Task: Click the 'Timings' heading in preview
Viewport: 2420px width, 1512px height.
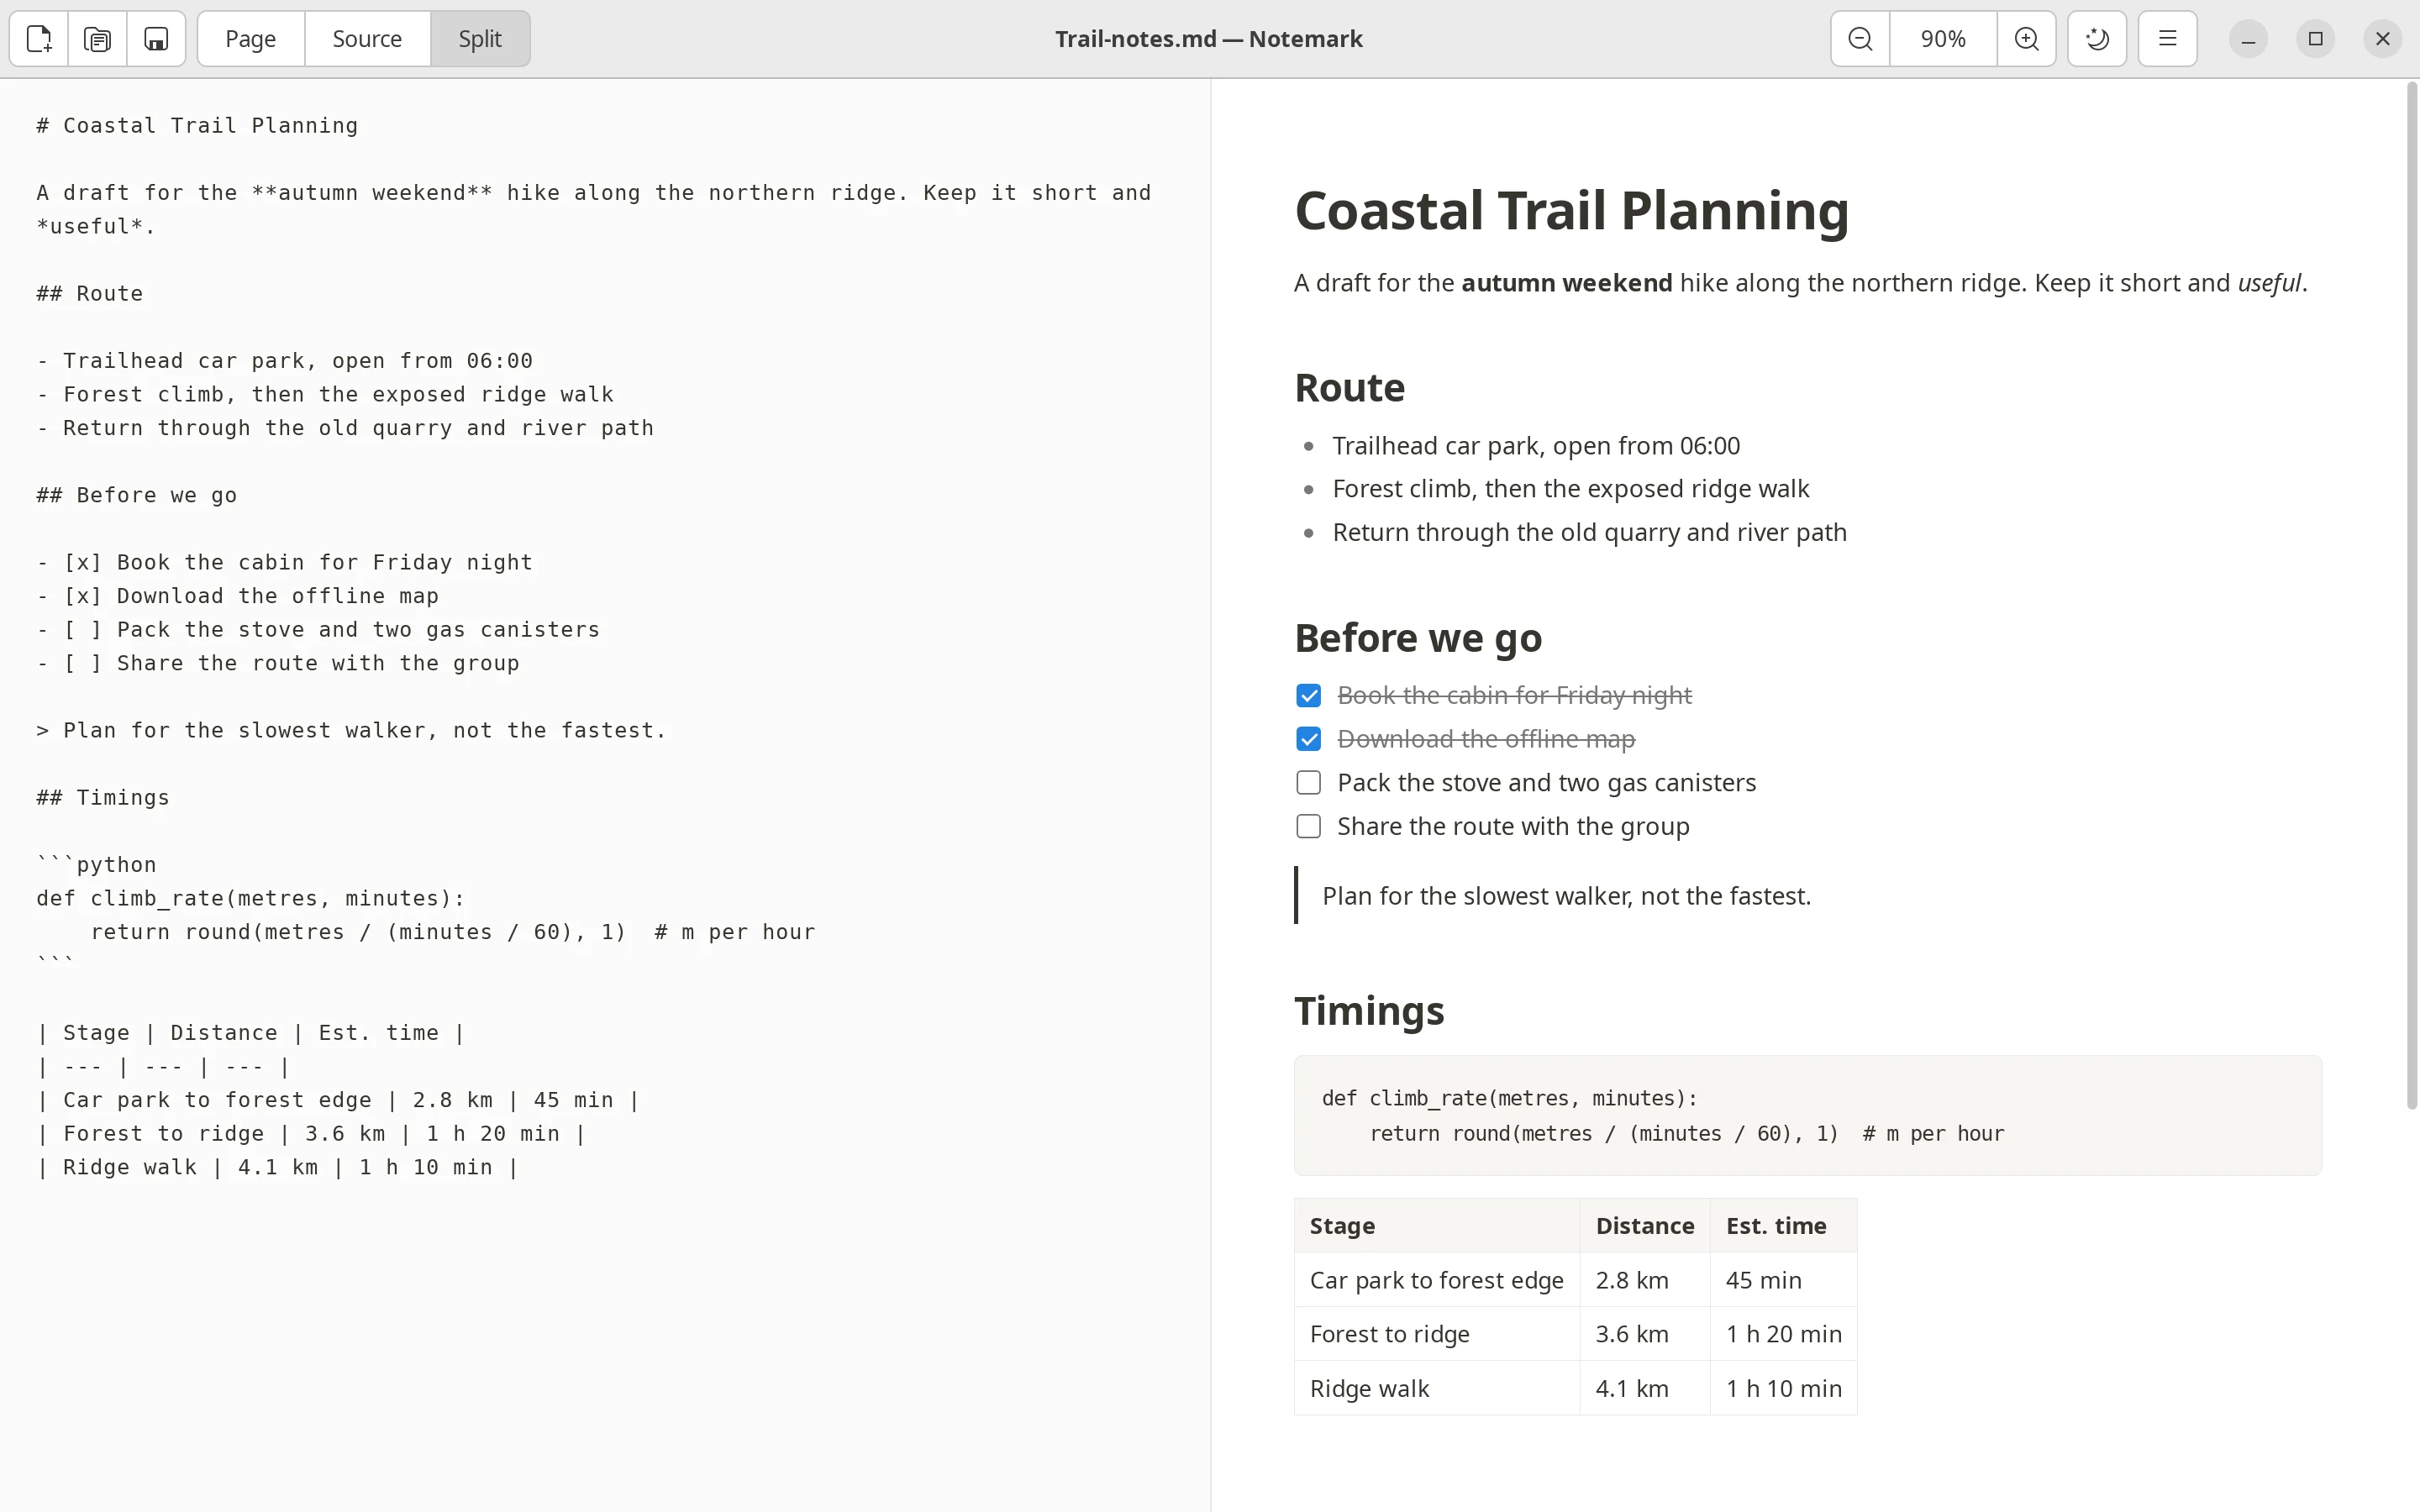Action: [x=1369, y=1011]
